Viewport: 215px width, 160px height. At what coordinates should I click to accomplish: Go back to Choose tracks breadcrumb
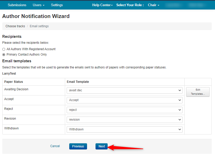click(15, 26)
